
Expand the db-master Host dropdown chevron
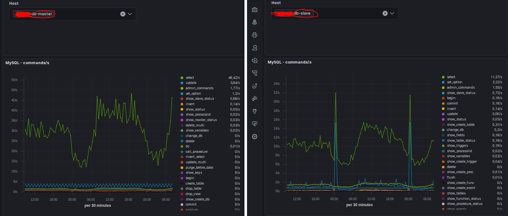pos(130,14)
